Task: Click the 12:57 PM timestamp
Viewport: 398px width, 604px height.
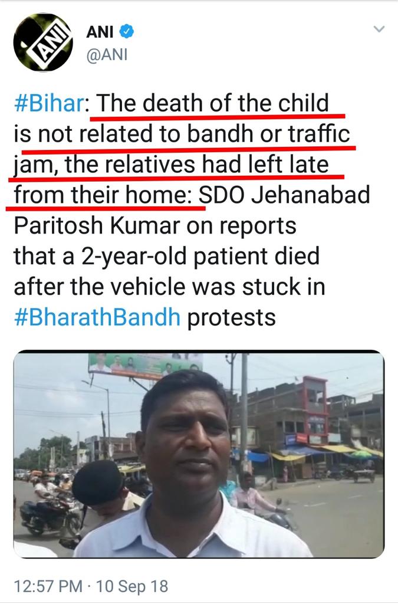Action: 48,586
